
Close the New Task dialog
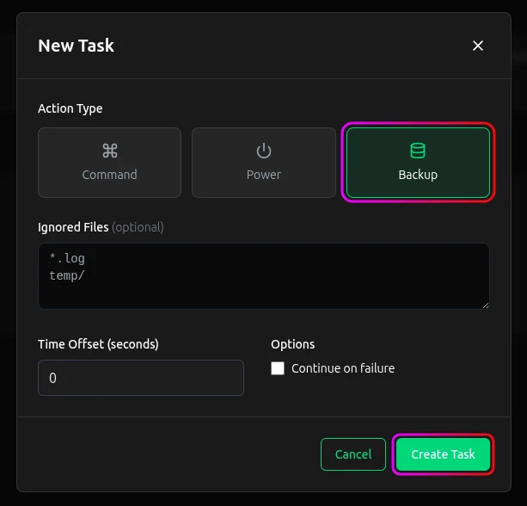coord(478,46)
